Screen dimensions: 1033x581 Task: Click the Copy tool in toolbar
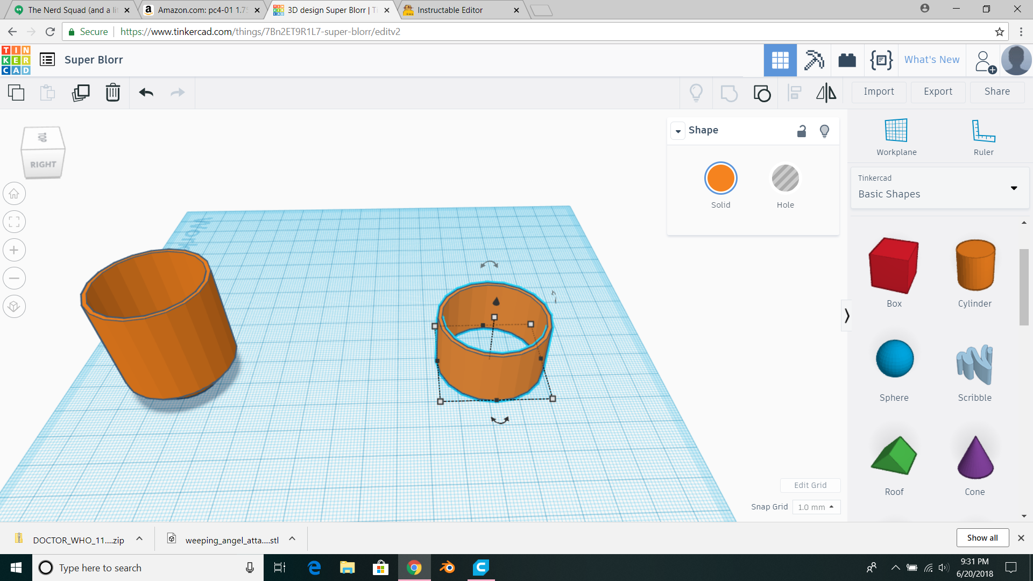click(x=16, y=93)
